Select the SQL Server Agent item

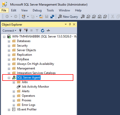point(29,78)
